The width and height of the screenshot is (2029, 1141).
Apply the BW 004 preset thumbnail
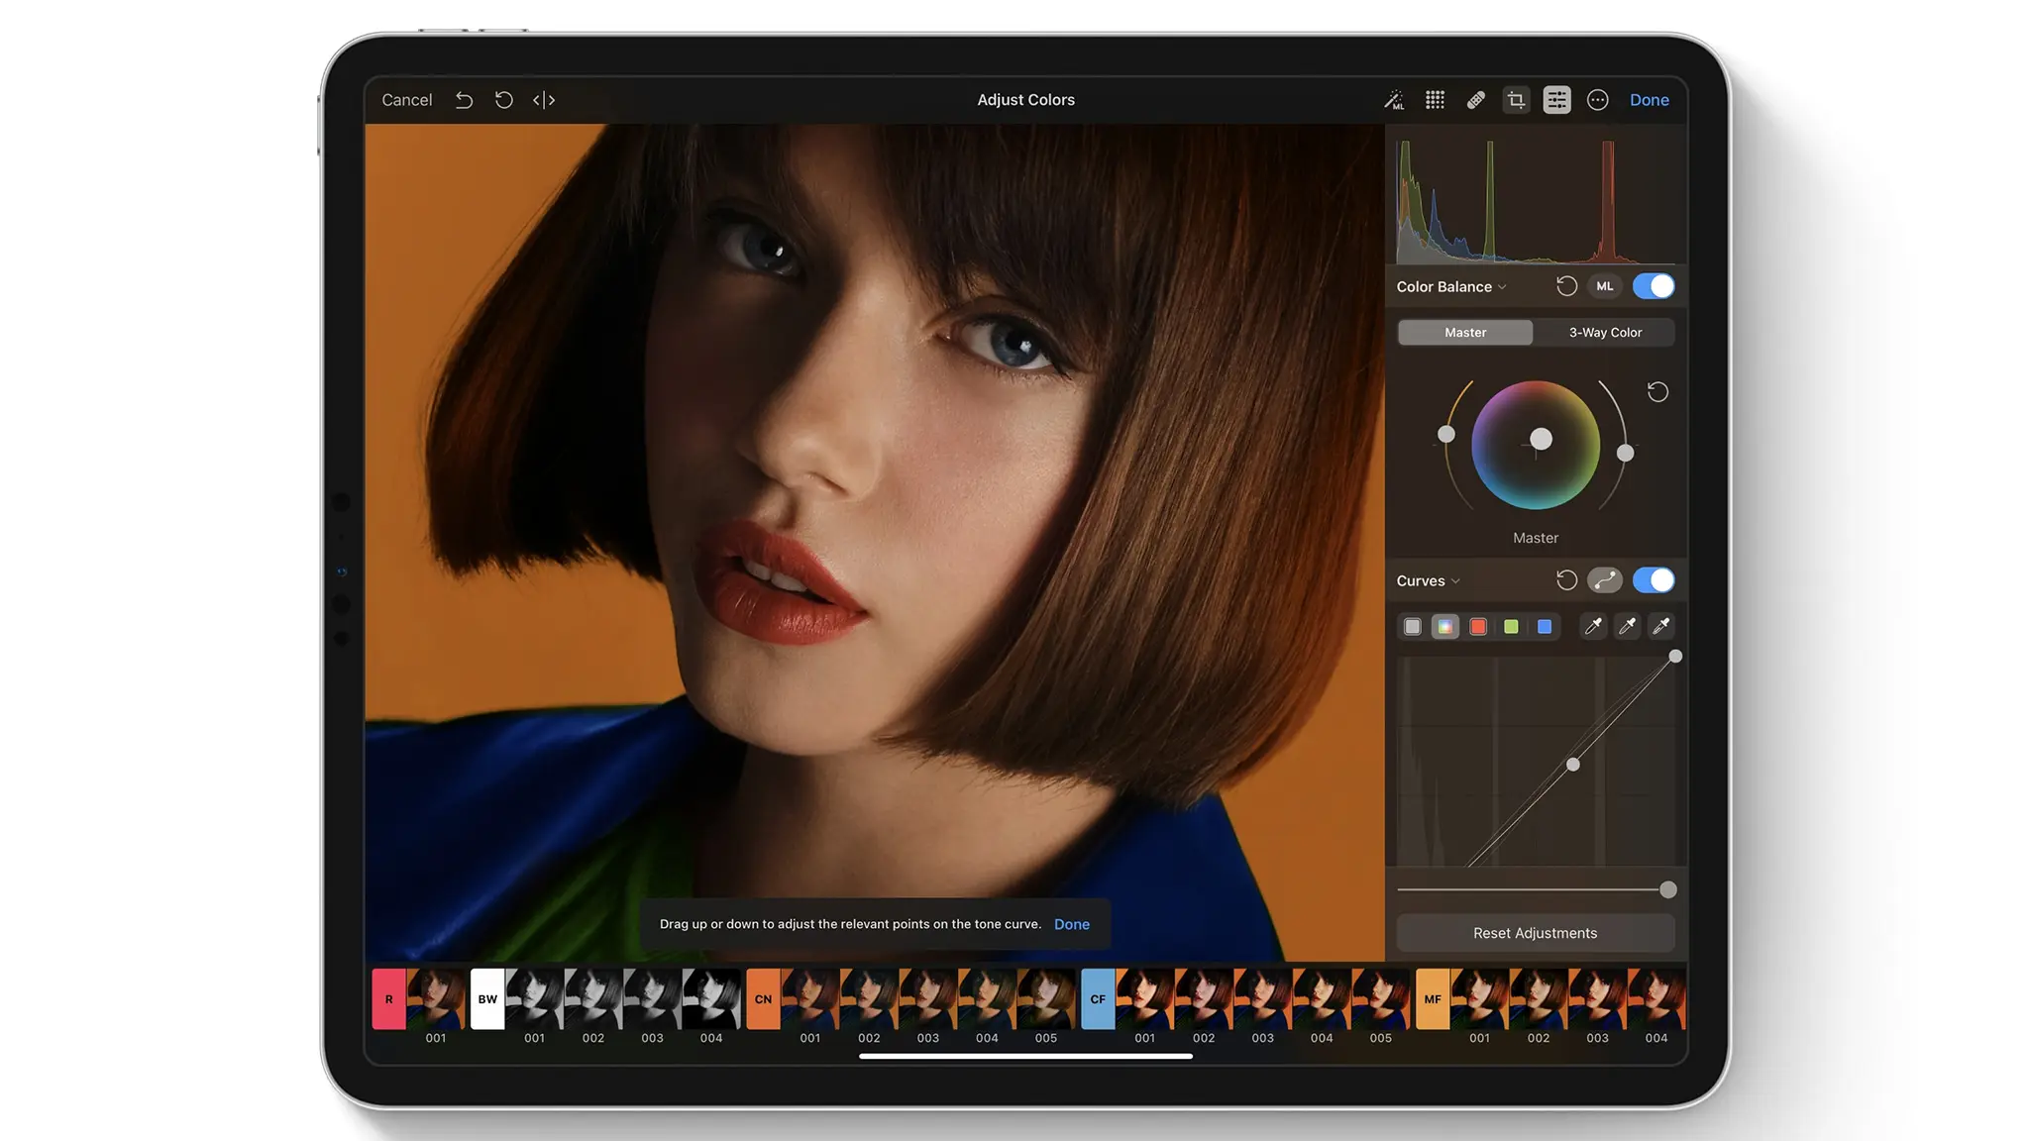click(x=711, y=999)
